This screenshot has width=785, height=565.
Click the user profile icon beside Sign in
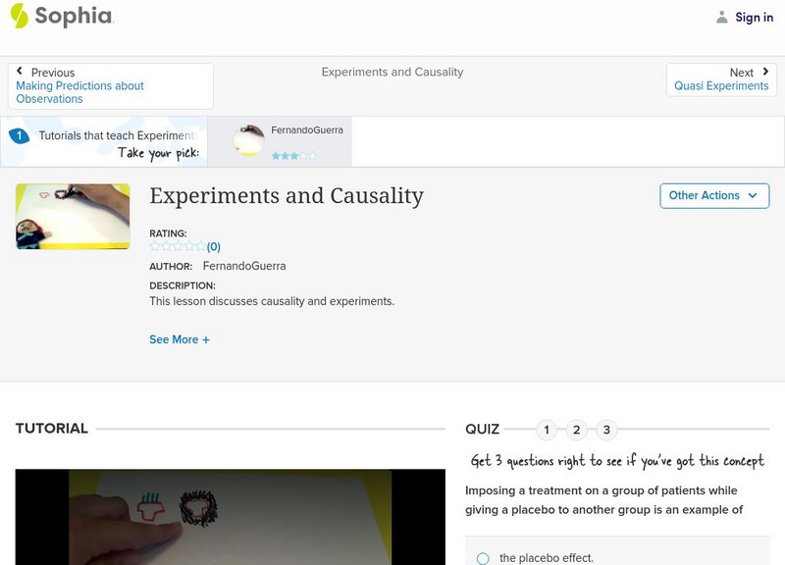(722, 17)
